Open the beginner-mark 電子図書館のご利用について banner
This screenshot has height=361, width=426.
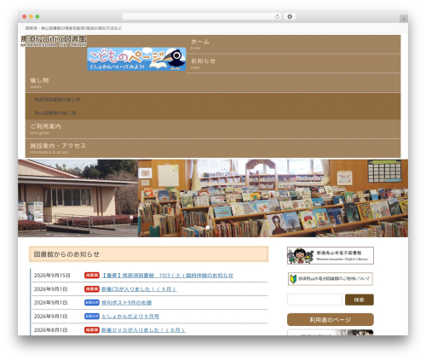(x=331, y=279)
